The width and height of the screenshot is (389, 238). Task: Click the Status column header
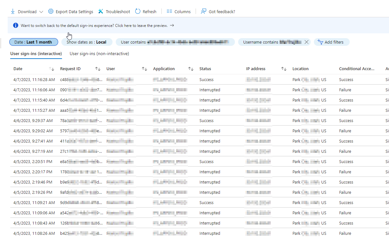(205, 69)
